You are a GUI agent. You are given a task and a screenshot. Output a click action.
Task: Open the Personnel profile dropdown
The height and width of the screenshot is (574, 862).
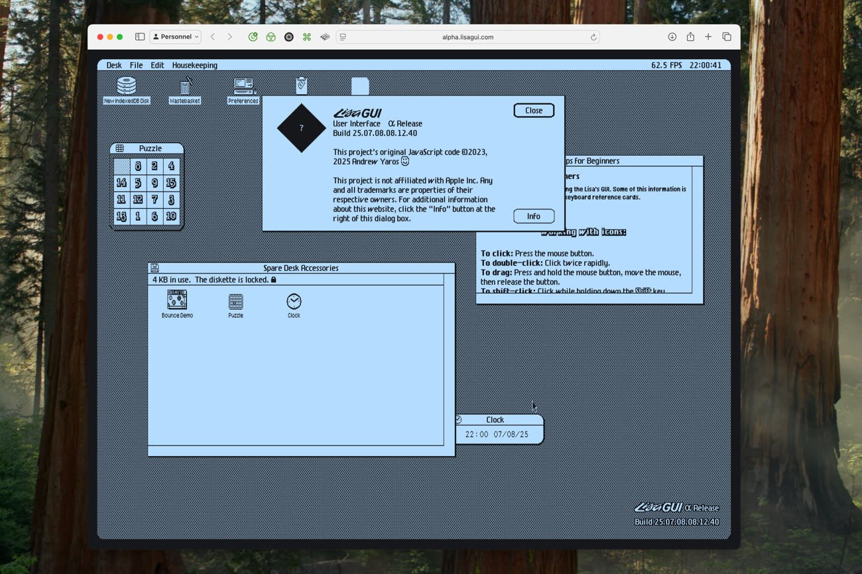coord(176,37)
